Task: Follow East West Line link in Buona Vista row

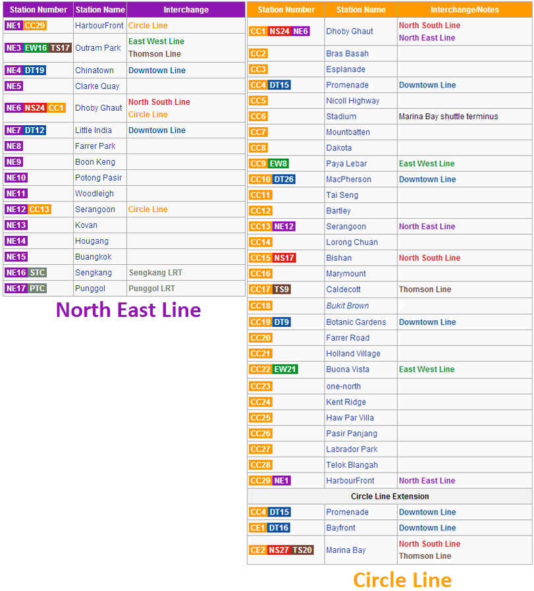Action: 427,370
